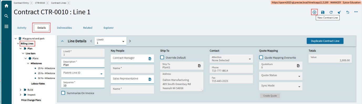Clear the form with broom icon
This screenshot has width=362, height=104.
click(x=339, y=12)
